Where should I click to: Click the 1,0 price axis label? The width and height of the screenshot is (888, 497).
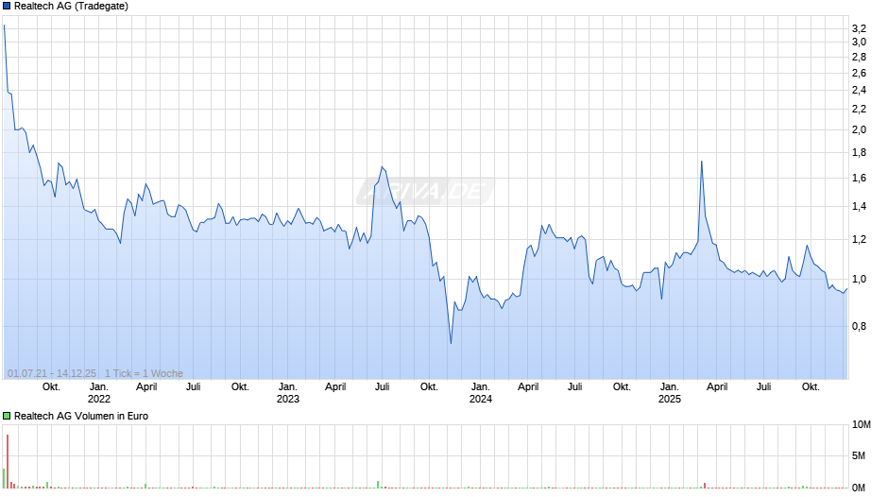point(859,279)
